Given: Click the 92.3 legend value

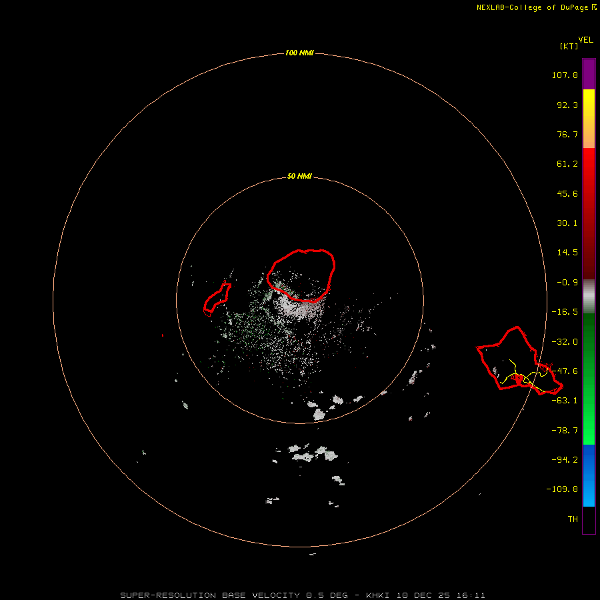Looking at the screenshot, I should click(x=567, y=105).
